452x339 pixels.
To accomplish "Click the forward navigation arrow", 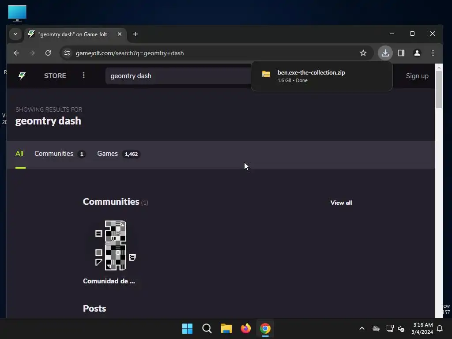I will click(32, 53).
